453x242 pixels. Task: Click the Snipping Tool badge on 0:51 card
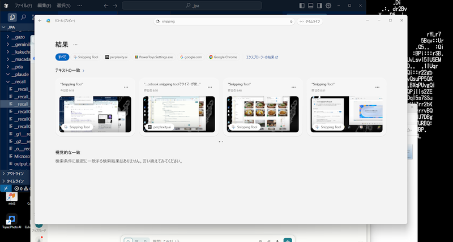coord(328,127)
